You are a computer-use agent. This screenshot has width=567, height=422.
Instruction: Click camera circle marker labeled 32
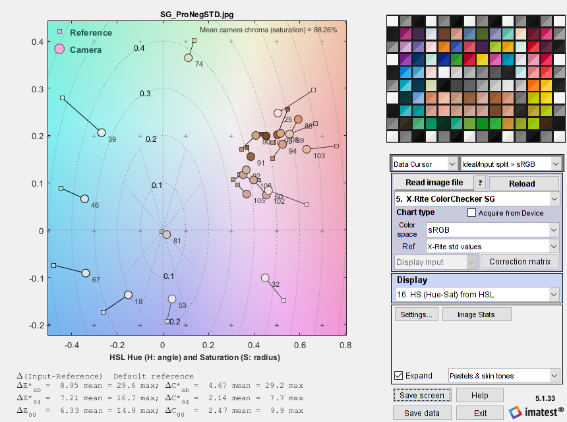[265, 278]
